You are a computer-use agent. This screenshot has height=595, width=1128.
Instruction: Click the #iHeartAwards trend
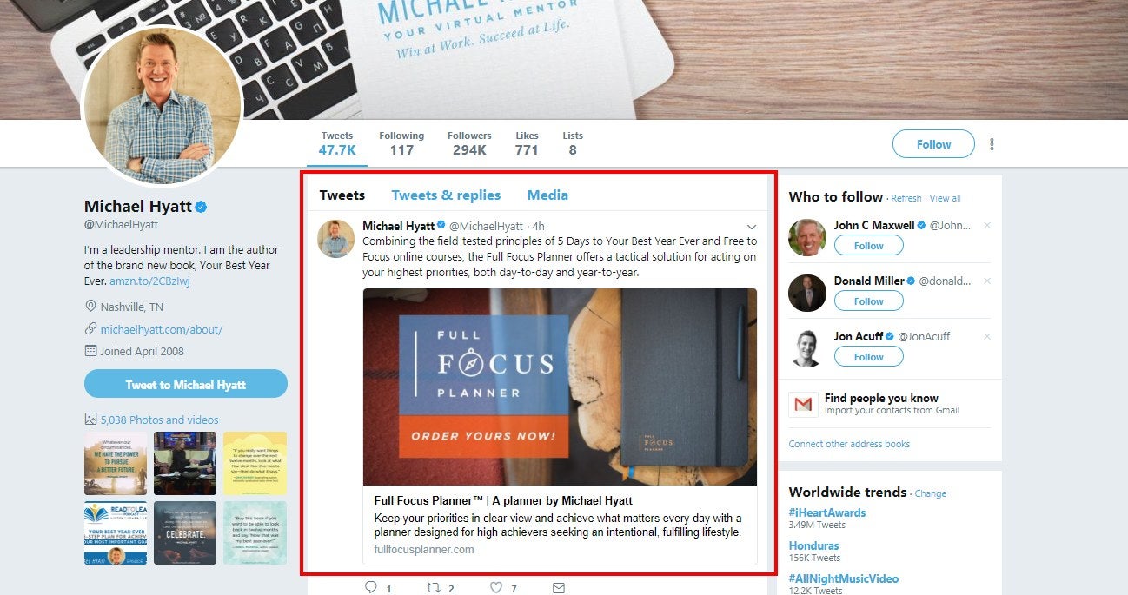click(826, 512)
